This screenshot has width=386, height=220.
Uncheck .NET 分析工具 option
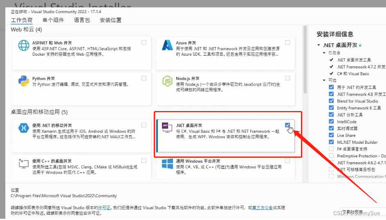pyautogui.click(x=331, y=114)
